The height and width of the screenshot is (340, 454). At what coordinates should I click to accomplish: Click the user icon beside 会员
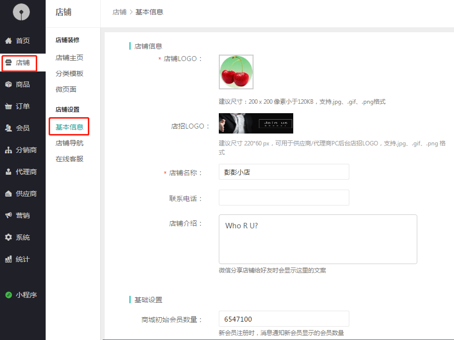tap(8, 128)
